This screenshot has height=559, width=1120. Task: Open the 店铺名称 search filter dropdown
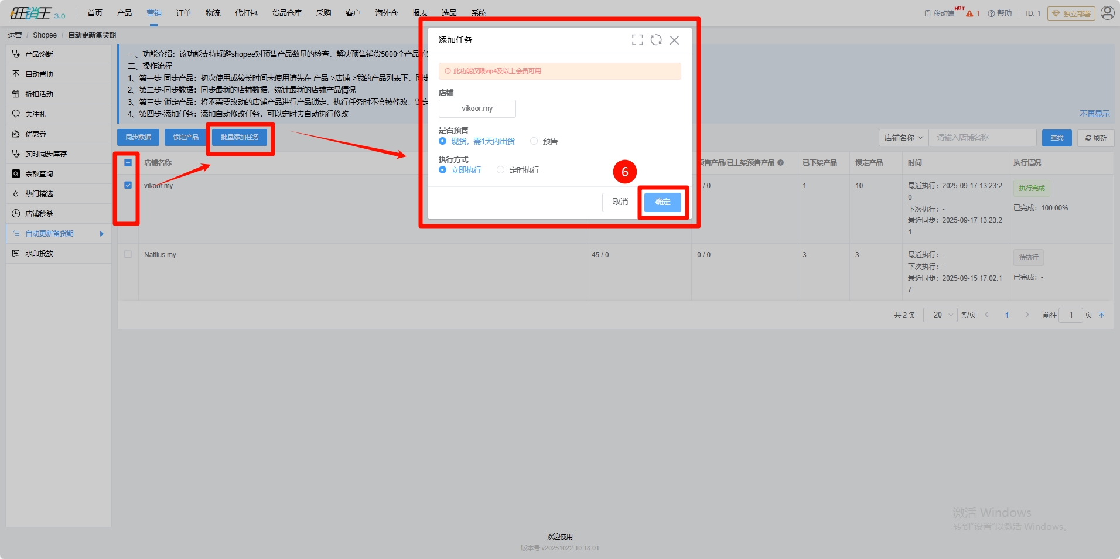903,138
